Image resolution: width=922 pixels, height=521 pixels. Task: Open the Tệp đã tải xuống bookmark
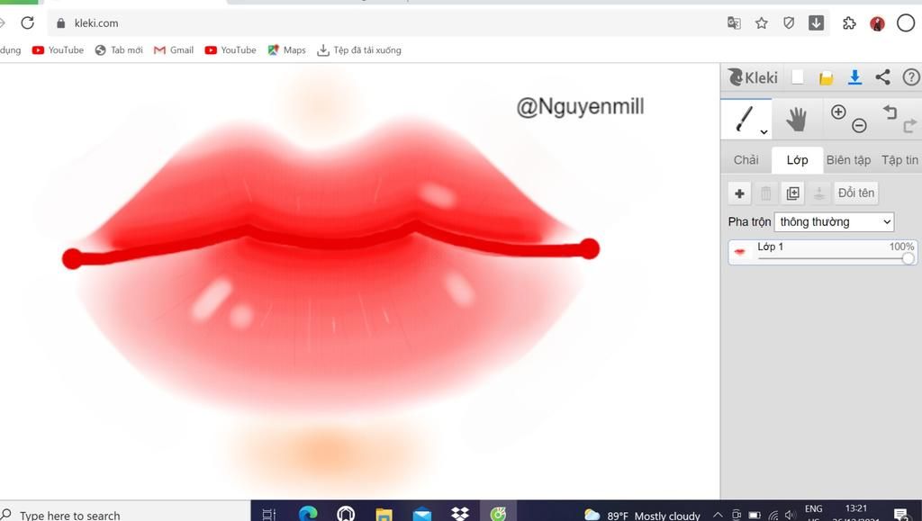pos(358,49)
